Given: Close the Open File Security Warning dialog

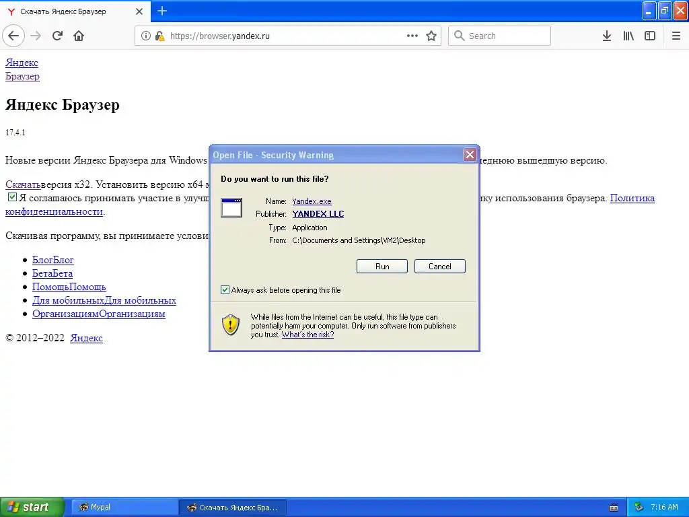Looking at the screenshot, I should pos(470,154).
